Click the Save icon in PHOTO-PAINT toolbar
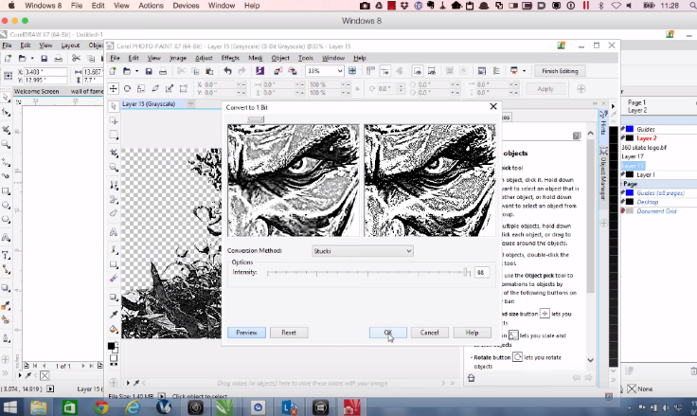This screenshot has width=697, height=416. point(149,71)
